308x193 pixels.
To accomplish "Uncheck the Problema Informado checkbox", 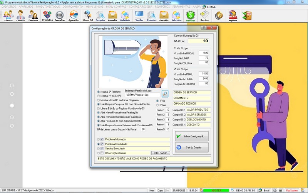I will coord(102,139).
